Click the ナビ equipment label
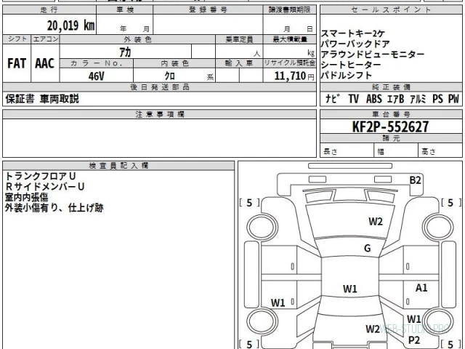The height and width of the screenshot is (349, 465). [332, 99]
